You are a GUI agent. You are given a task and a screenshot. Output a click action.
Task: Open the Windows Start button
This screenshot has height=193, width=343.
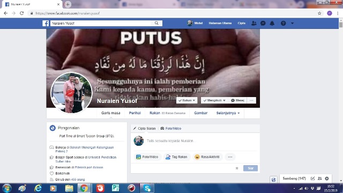[x=7, y=188]
